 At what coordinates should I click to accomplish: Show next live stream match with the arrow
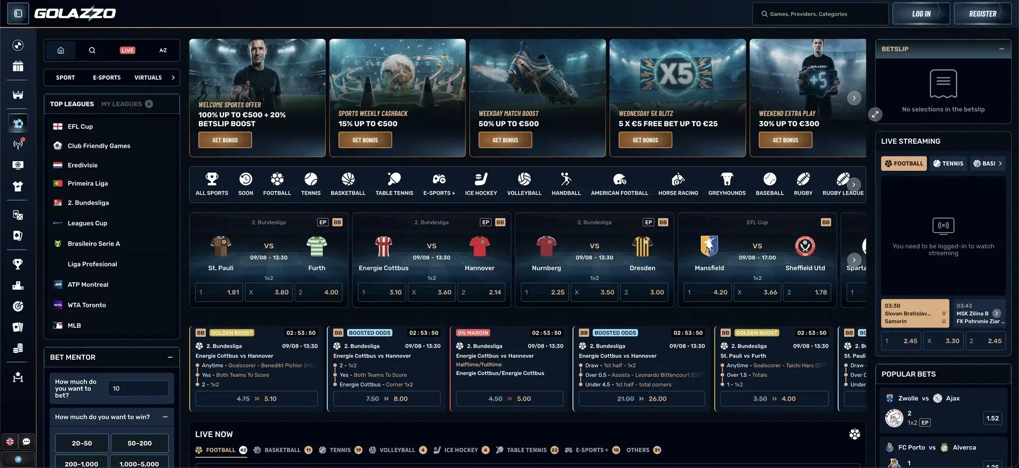[x=997, y=314]
